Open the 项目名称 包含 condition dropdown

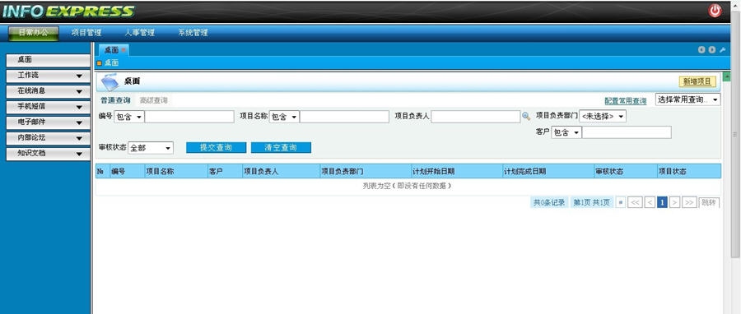click(x=284, y=117)
